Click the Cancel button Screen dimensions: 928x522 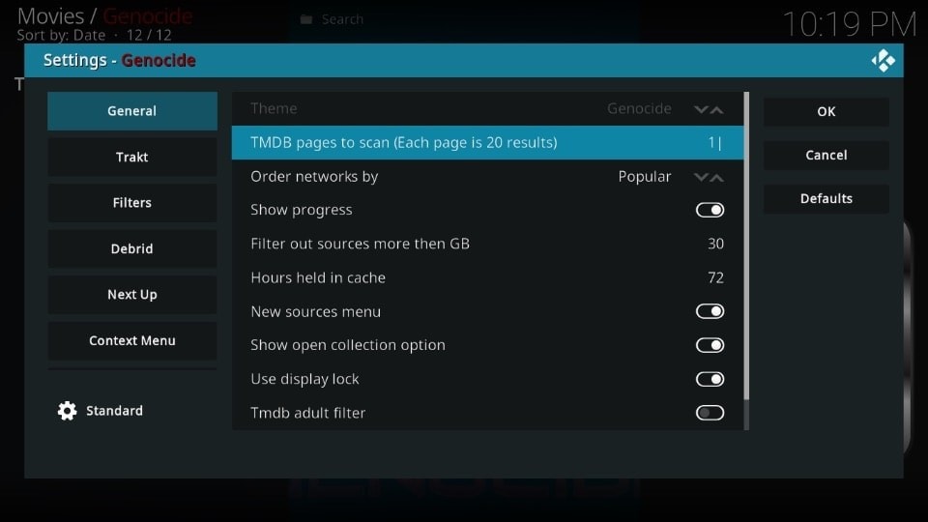(826, 155)
